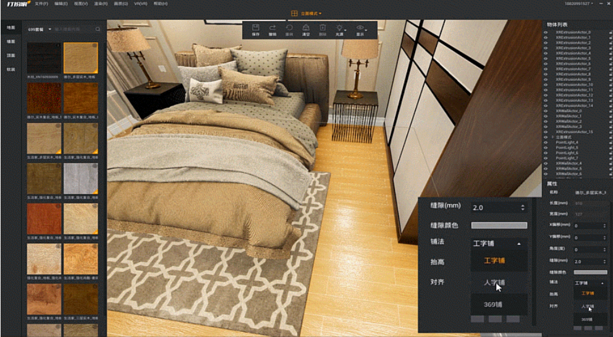The image size is (613, 337).
Task: Click the Delete (删除) trash icon
Action: coord(323,27)
